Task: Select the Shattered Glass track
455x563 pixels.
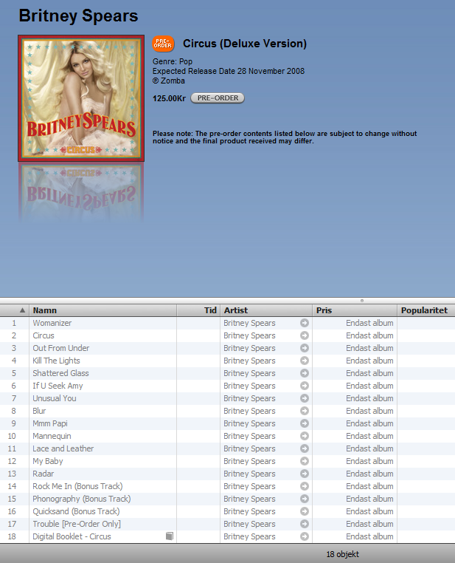Action: [60, 373]
